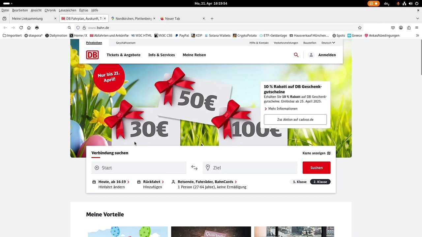The width and height of the screenshot is (422, 237).
Task: Open Info & Services menu
Action: coord(162,55)
